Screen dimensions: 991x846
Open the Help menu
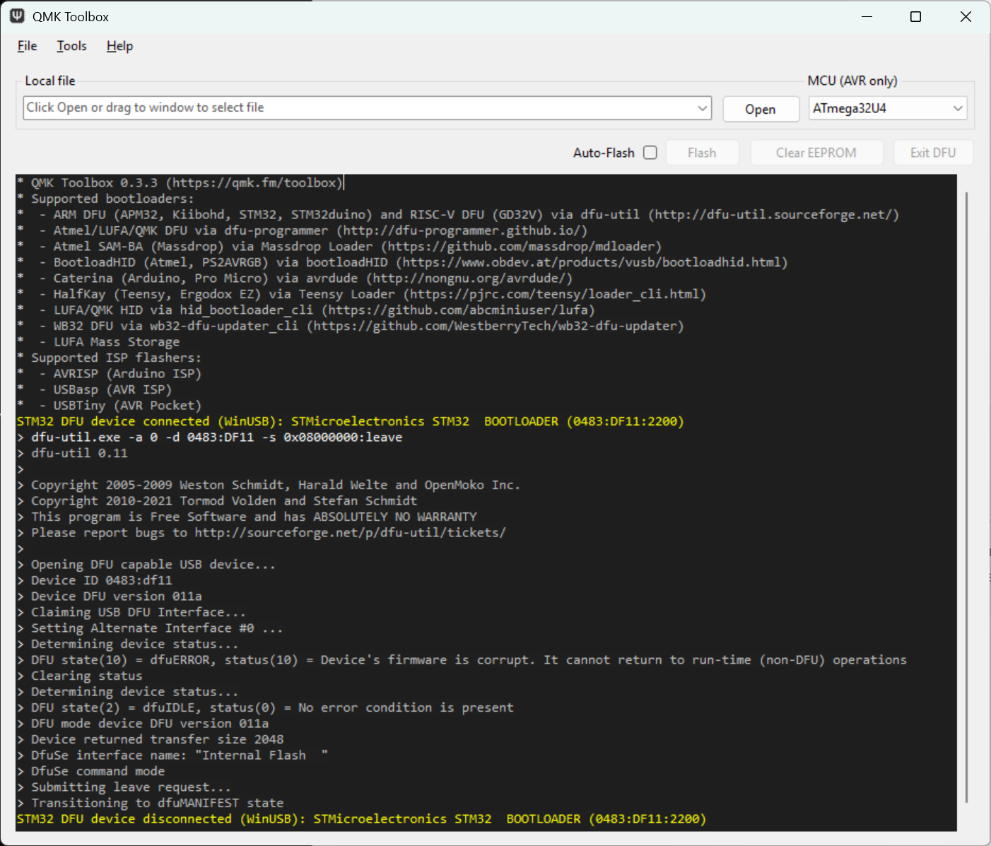[x=119, y=46]
